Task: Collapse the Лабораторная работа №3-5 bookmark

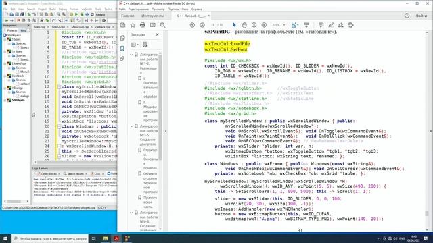Action: pos(132,126)
